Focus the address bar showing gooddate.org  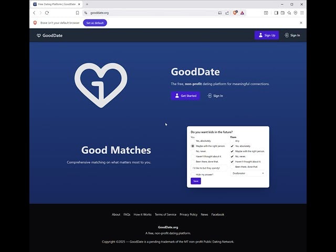(x=150, y=13)
